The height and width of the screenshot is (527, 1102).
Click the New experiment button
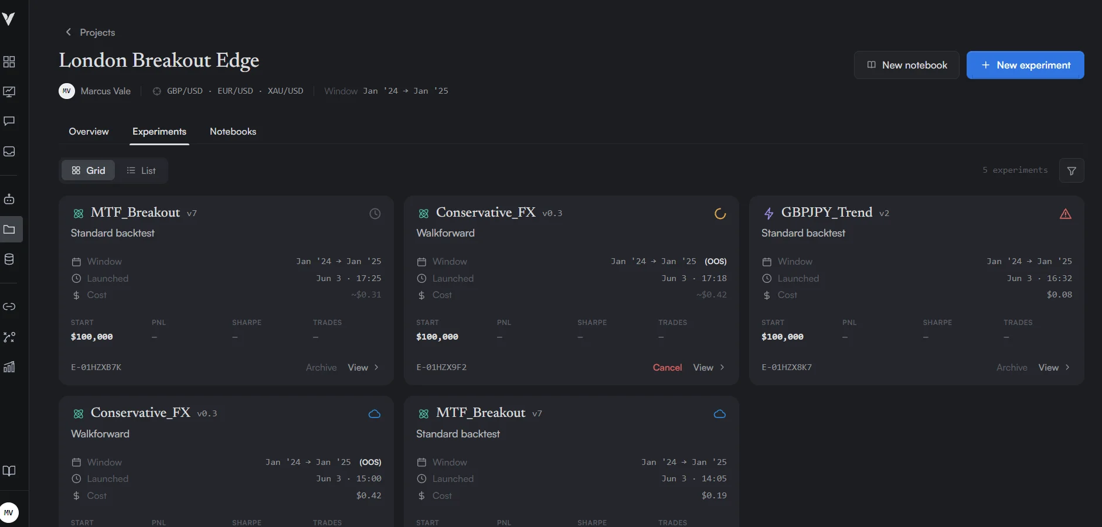1025,65
